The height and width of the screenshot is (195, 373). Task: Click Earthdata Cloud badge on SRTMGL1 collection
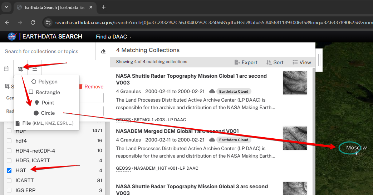234,91
